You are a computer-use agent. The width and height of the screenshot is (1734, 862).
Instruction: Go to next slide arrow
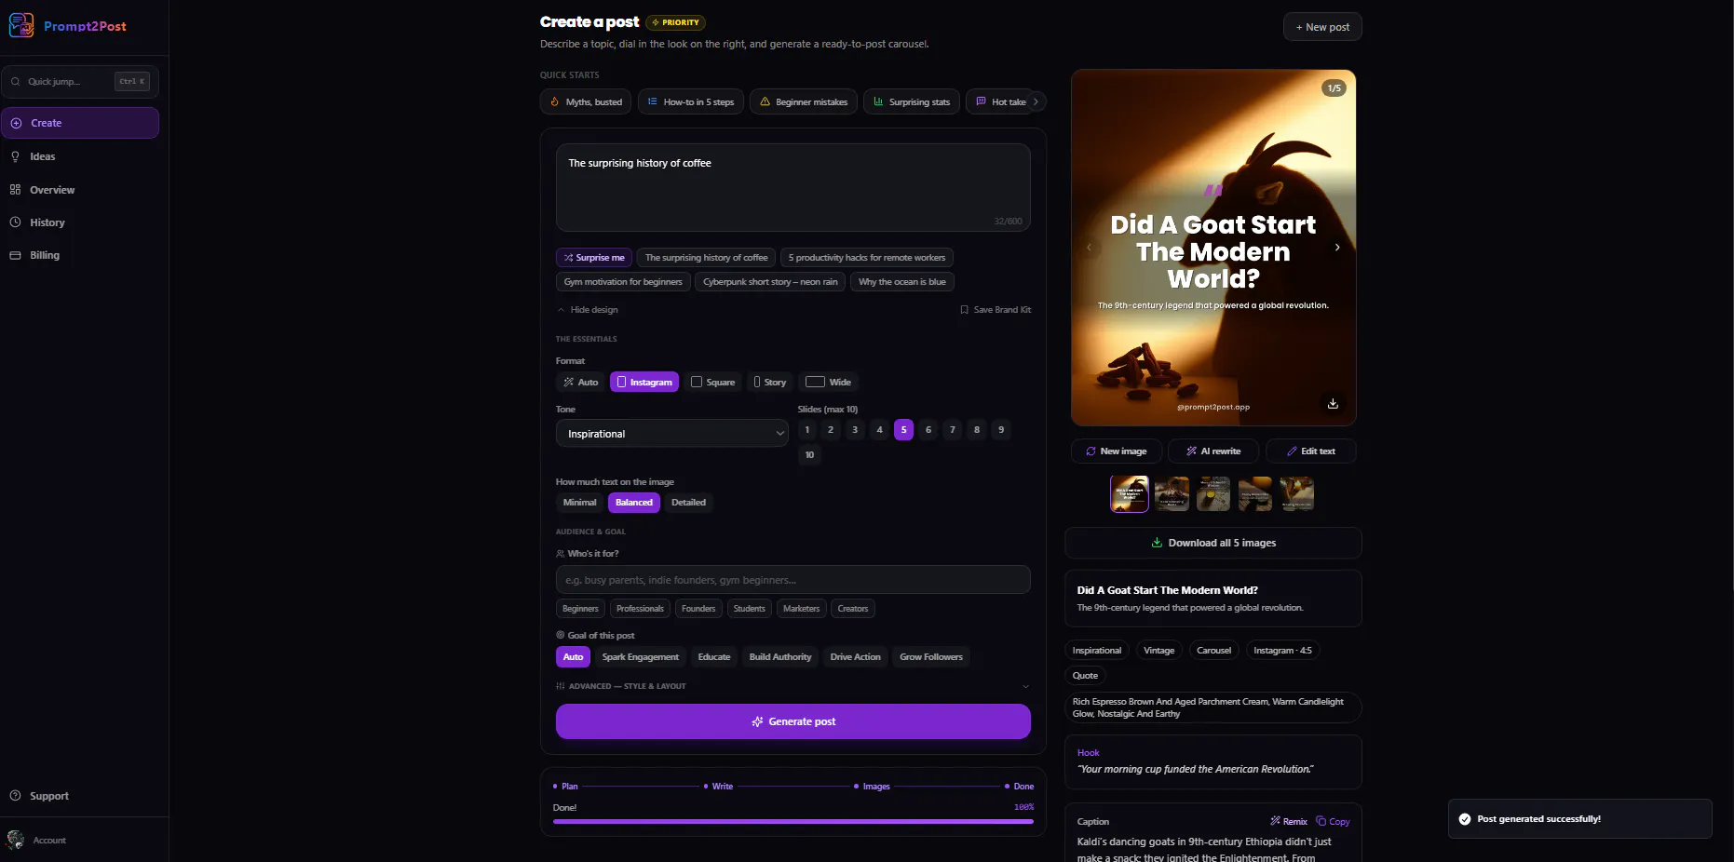point(1337,248)
